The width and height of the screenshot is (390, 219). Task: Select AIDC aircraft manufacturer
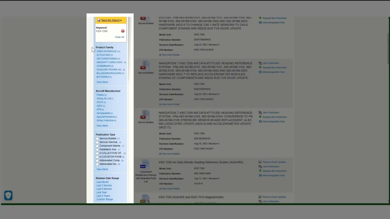tap(100, 106)
